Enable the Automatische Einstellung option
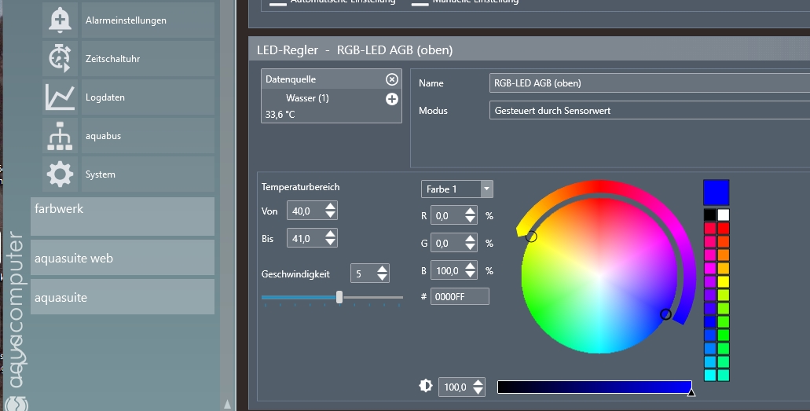 (278, 2)
